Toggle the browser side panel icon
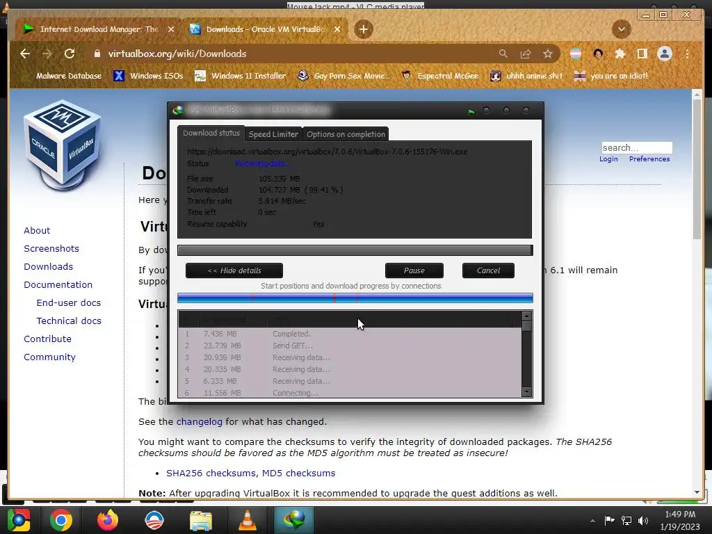 coord(642,54)
